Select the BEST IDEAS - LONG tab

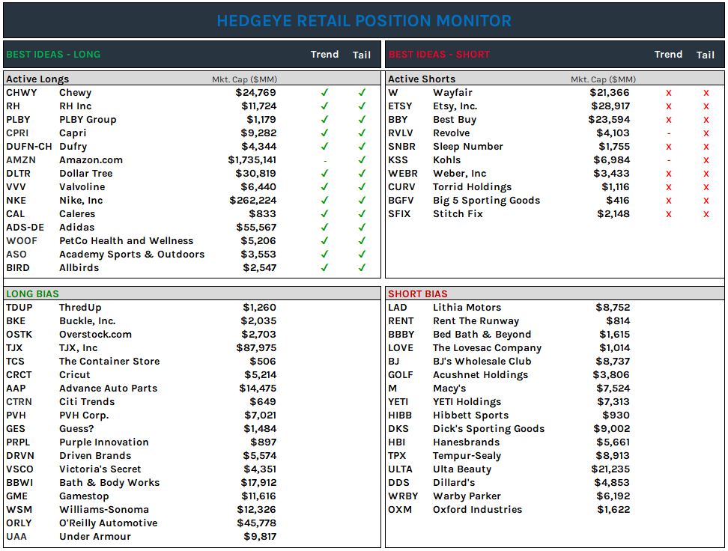[x=52, y=55]
